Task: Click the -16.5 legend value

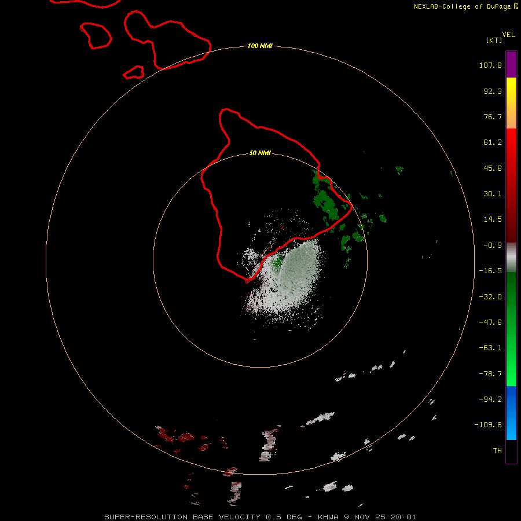Action: click(x=490, y=271)
